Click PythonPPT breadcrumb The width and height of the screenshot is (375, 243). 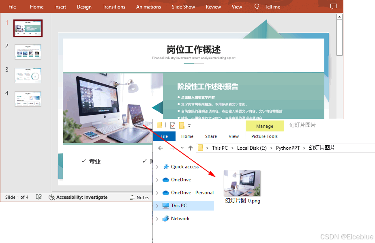tap(288, 148)
